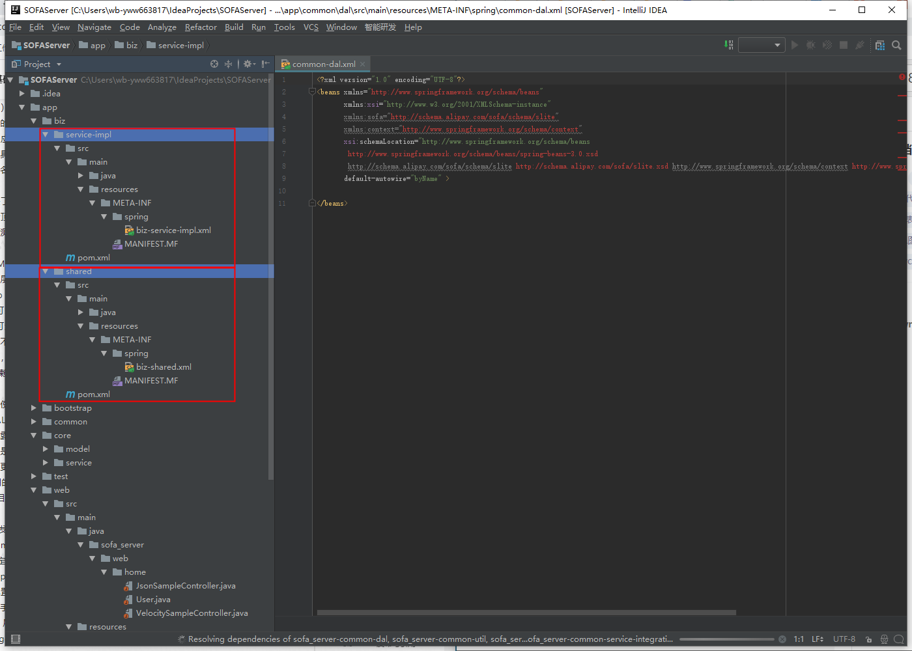The width and height of the screenshot is (912, 651).
Task: Click the Attach debugger plug icon
Action: [x=860, y=45]
